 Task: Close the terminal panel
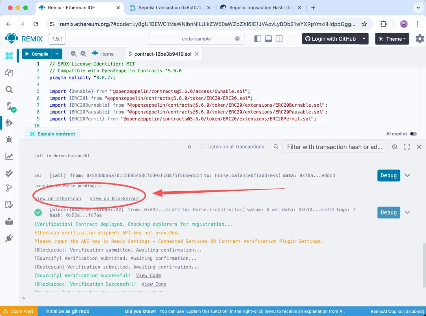click(x=419, y=147)
